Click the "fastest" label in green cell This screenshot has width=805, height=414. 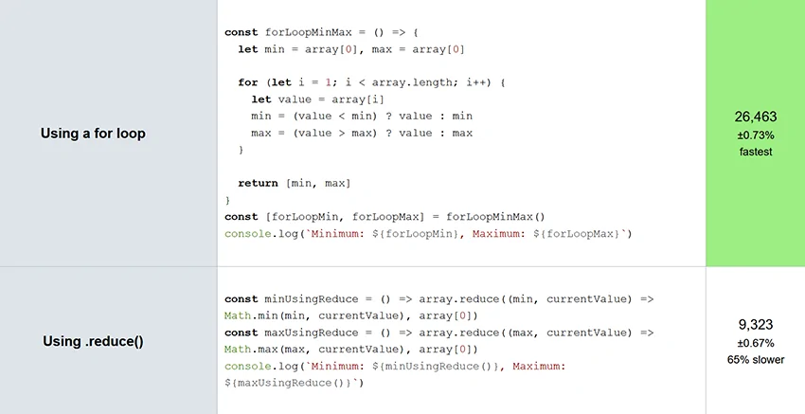[x=755, y=152]
